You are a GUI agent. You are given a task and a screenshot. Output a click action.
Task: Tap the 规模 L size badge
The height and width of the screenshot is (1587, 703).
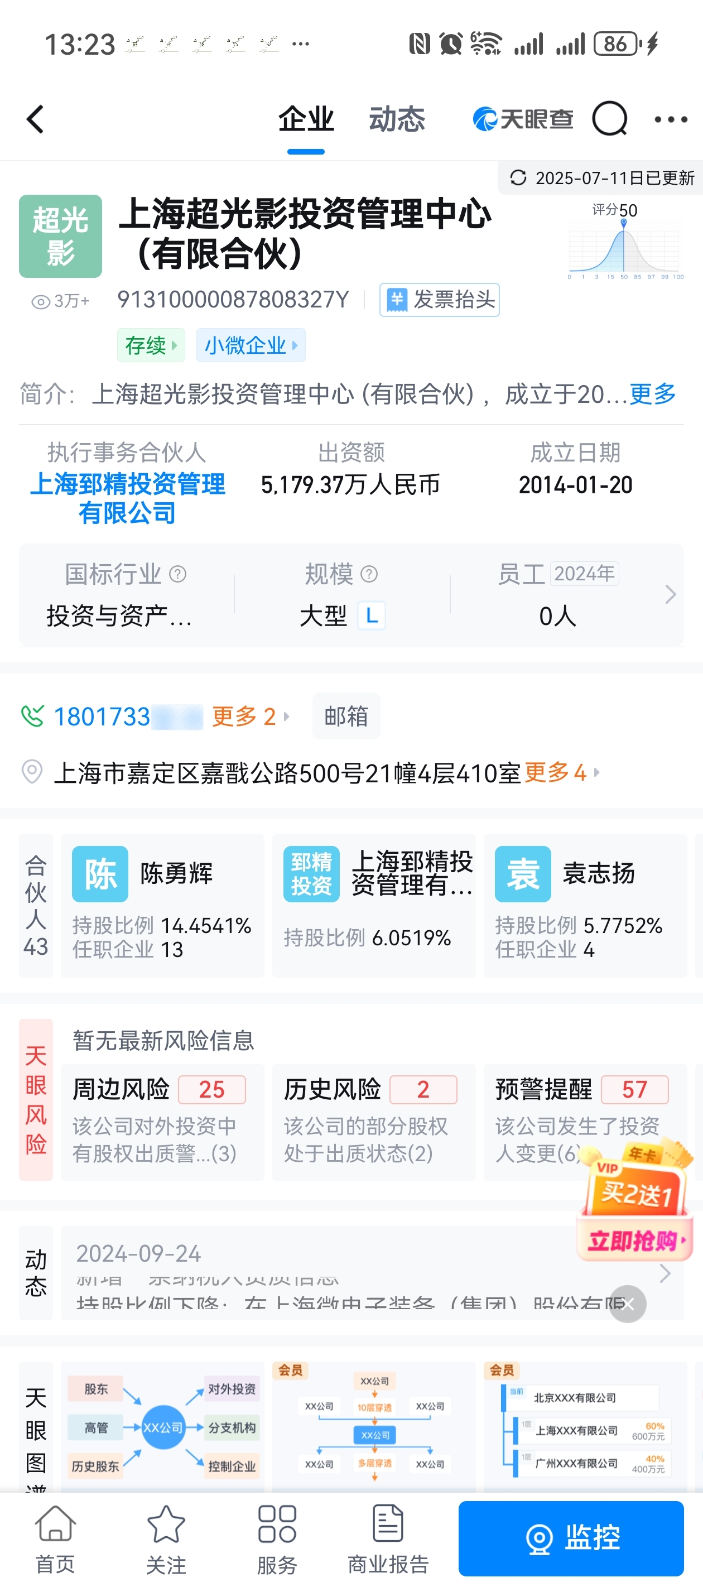click(x=372, y=615)
